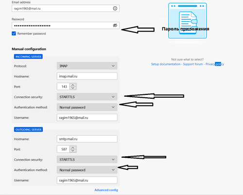Viewport: 243px width, 195px height.
Task: Click the OUTGOING SERVER section label
Action: 28,130
